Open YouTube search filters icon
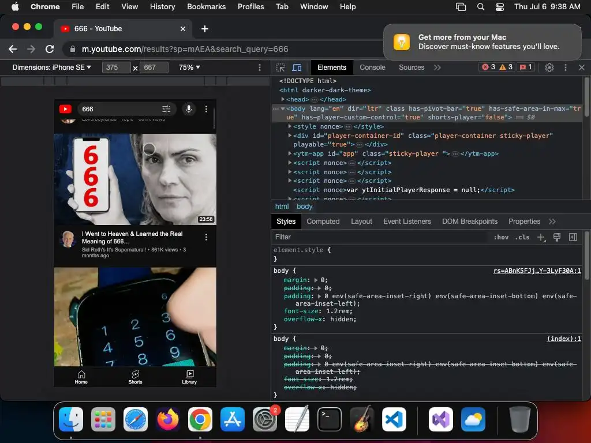The height and width of the screenshot is (443, 591). tap(166, 109)
